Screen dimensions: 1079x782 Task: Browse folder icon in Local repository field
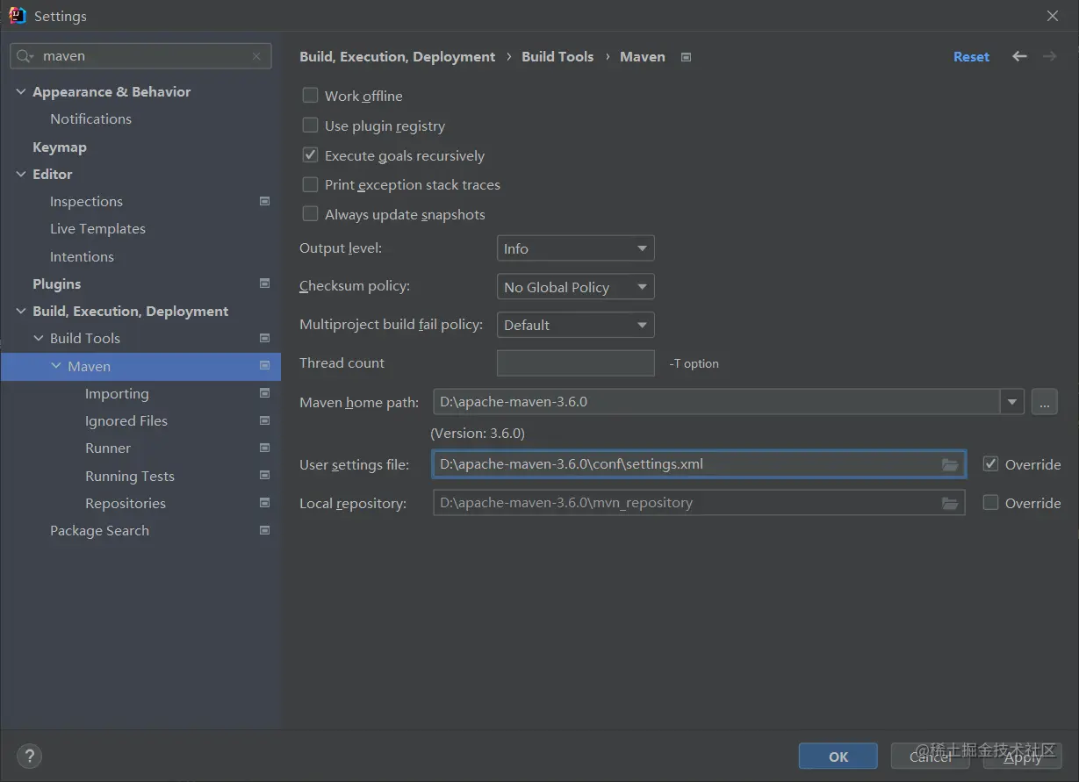[x=950, y=503]
